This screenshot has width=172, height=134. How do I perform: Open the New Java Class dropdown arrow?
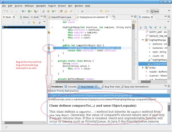pos(56,11)
